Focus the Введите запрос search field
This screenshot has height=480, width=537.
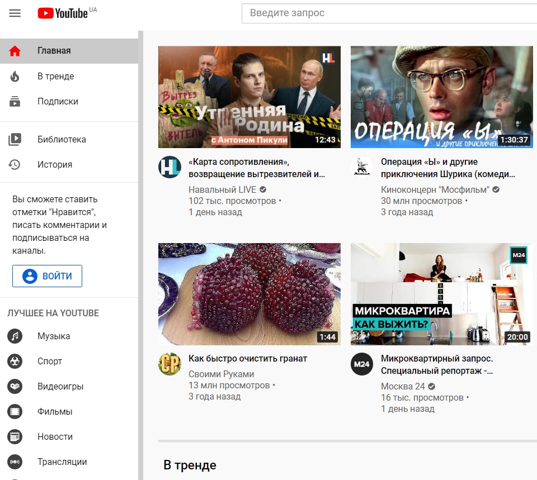tap(389, 13)
